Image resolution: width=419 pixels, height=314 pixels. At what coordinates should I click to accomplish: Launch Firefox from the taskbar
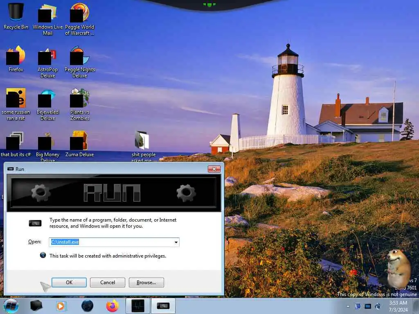click(113, 306)
